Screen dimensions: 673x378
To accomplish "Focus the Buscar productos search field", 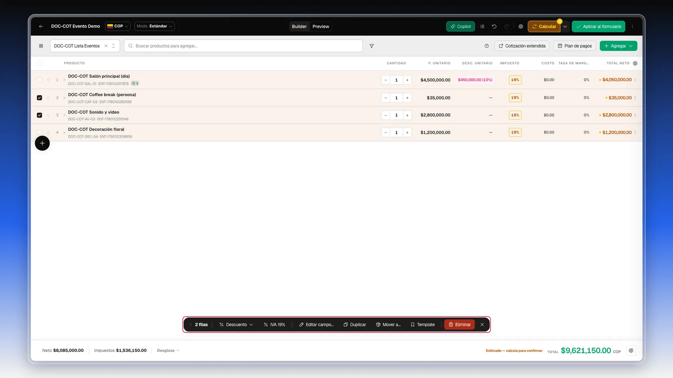I will coord(243,46).
